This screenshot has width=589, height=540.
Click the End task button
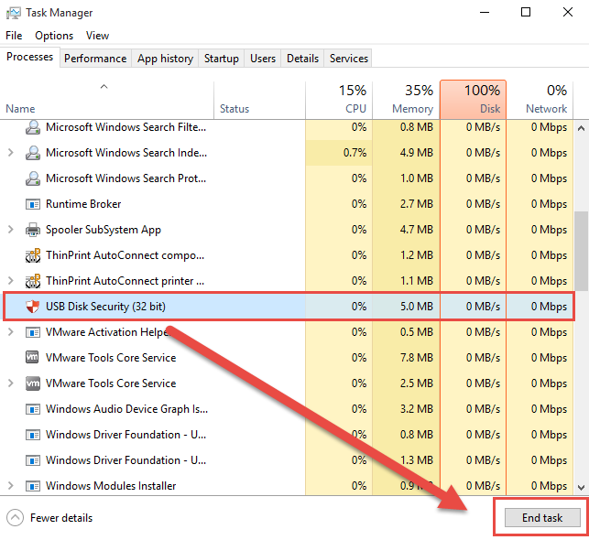pyautogui.click(x=542, y=518)
